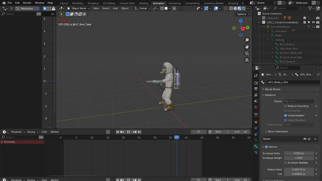Screen dimensions: 322x181
Task: Remove Bones collection with X button
Action: pyautogui.click(x=315, y=139)
